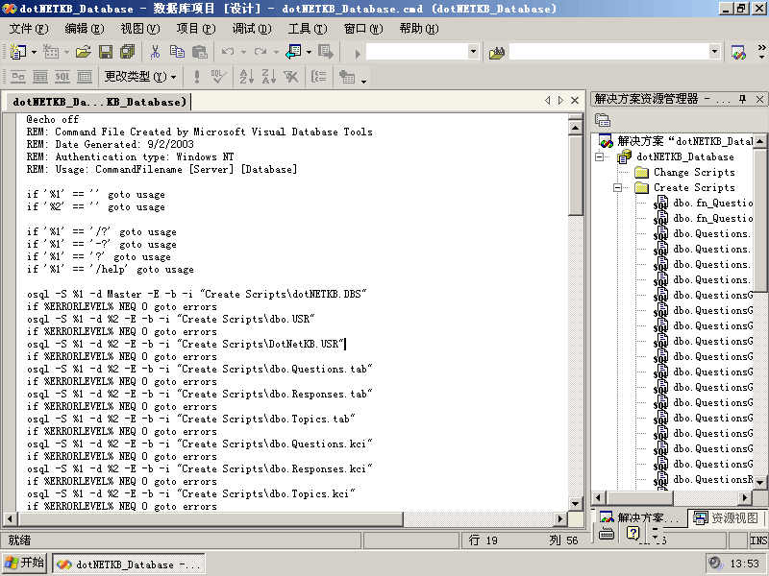The width and height of the screenshot is (769, 576).
Task: Click the keyboard icon on the language bar
Action: (607, 534)
